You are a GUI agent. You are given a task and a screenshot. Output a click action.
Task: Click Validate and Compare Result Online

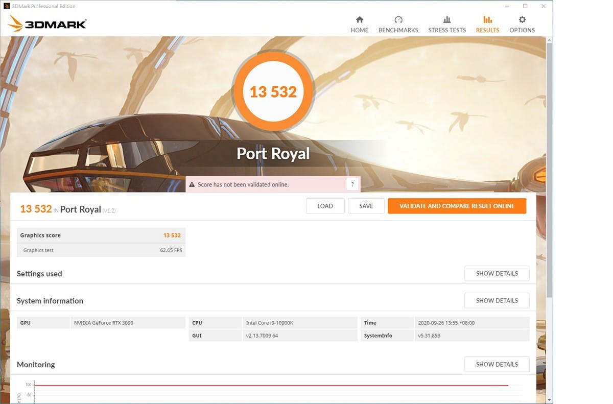457,206
